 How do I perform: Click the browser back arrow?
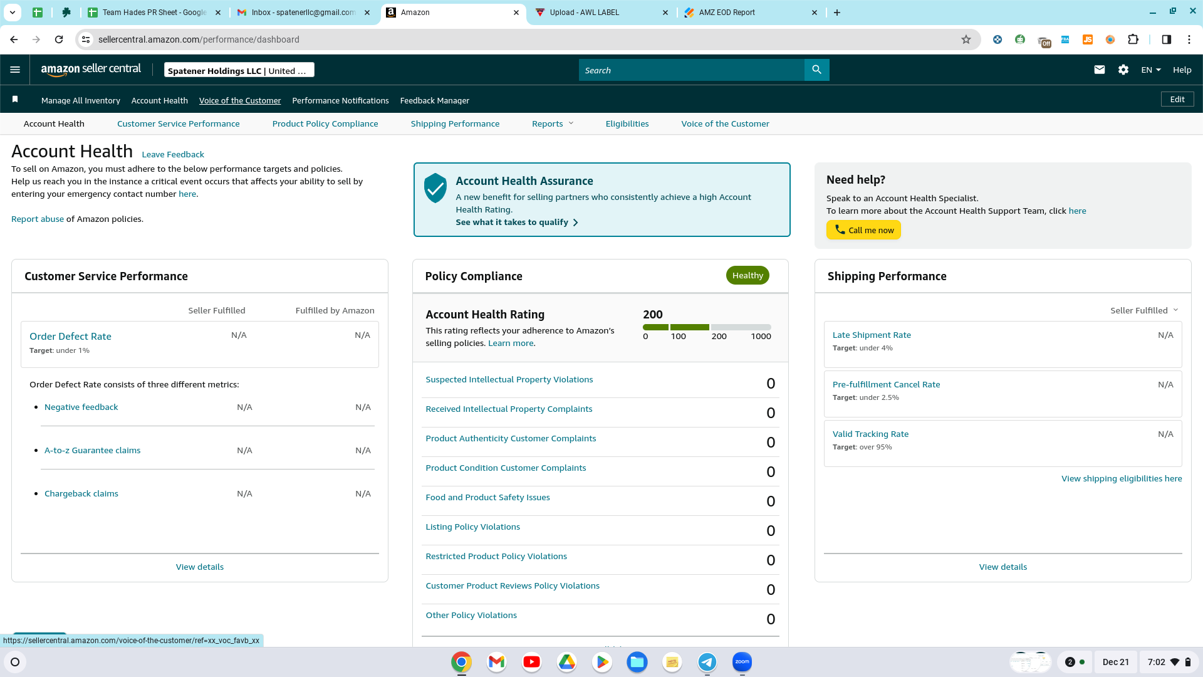click(x=14, y=39)
